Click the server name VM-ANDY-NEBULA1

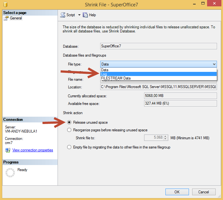(21, 131)
